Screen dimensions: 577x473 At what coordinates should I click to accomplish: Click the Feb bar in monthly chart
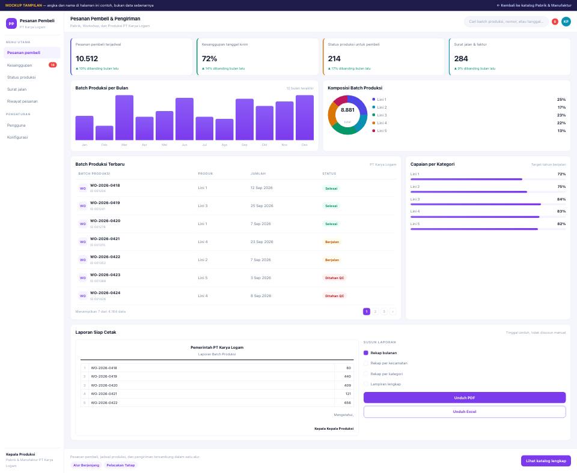[104, 133]
